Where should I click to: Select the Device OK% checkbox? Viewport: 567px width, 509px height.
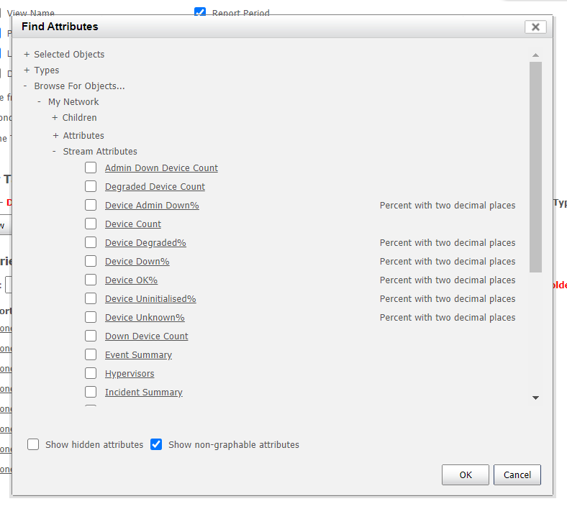click(x=91, y=280)
